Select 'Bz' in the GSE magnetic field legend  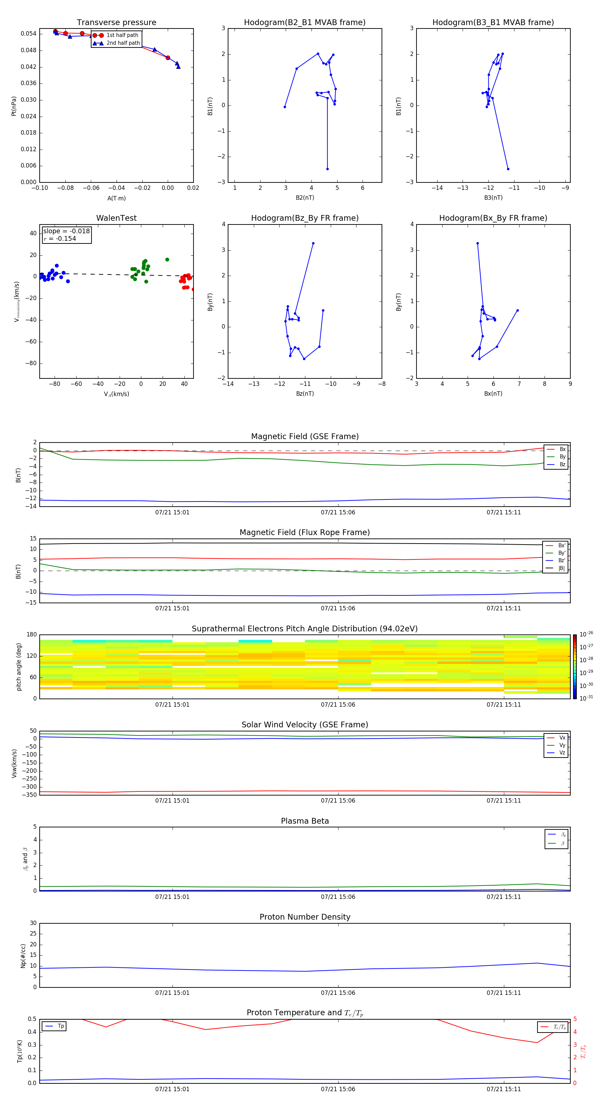tap(556, 464)
